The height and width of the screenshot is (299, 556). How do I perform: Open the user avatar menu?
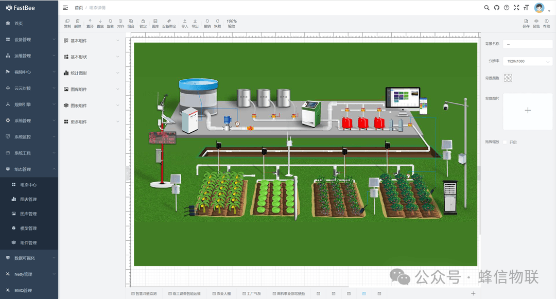click(540, 7)
